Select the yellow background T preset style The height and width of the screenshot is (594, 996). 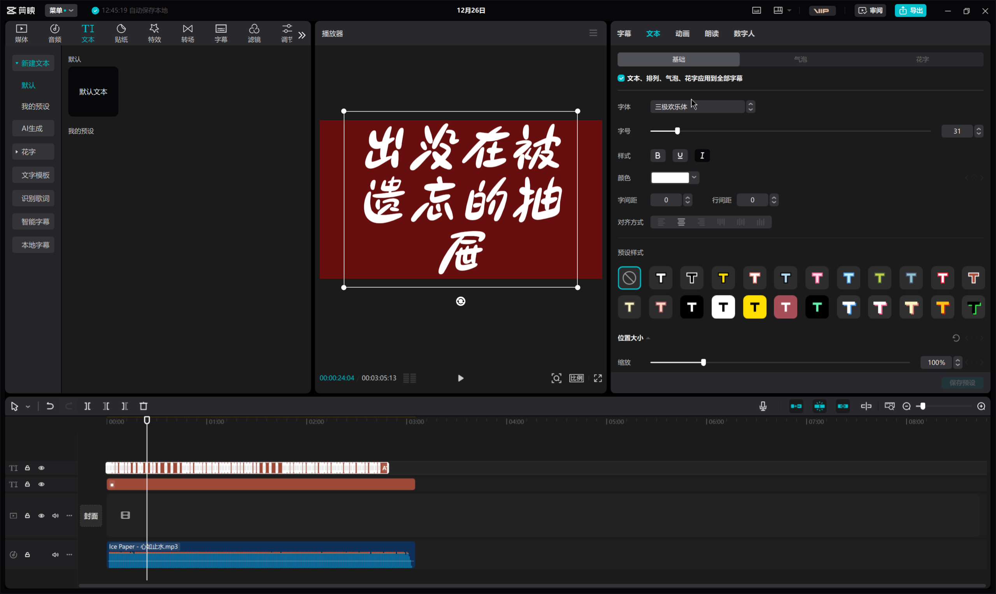click(754, 307)
